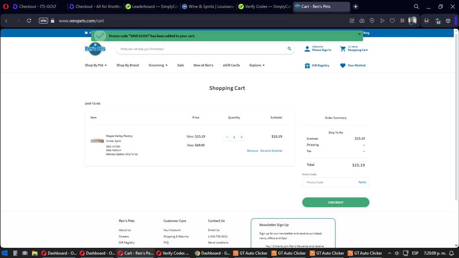The width and height of the screenshot is (459, 258).
Task: Click Move to Wishlist link
Action: [x=271, y=151]
